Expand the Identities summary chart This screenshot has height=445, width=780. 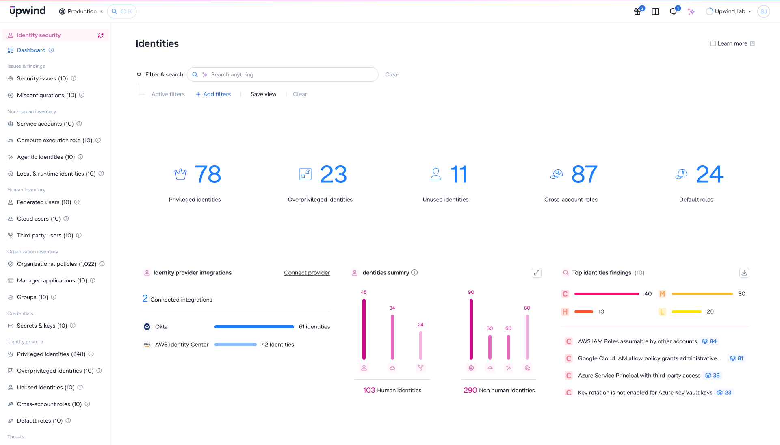tap(537, 273)
